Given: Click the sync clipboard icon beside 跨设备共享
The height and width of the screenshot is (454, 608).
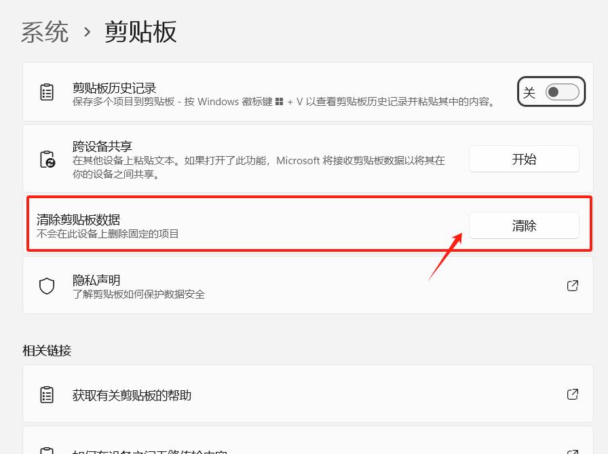Looking at the screenshot, I should 47,159.
